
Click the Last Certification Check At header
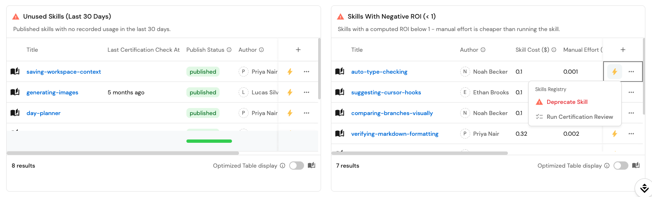[144, 50]
